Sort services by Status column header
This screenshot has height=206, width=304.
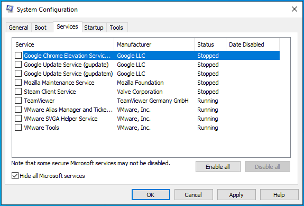[x=210, y=44]
